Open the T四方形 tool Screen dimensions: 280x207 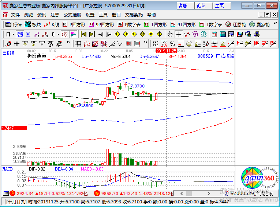click(x=156, y=24)
